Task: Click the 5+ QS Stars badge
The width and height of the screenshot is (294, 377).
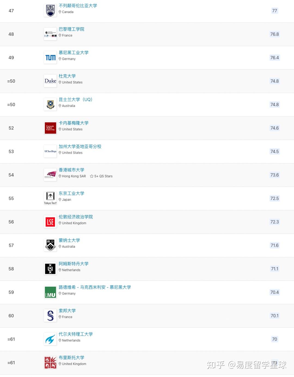Action: pyautogui.click(x=101, y=176)
